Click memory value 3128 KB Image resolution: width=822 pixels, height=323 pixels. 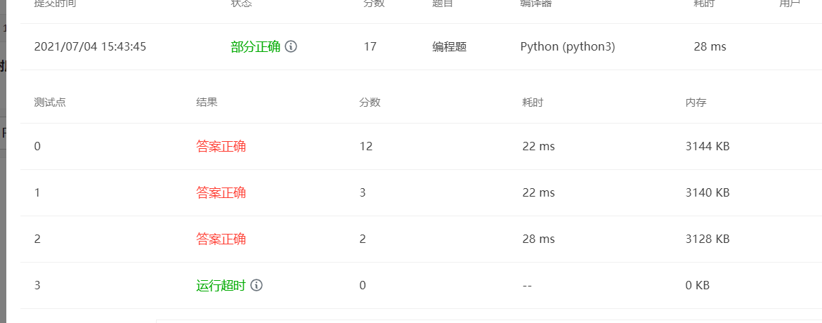(707, 239)
